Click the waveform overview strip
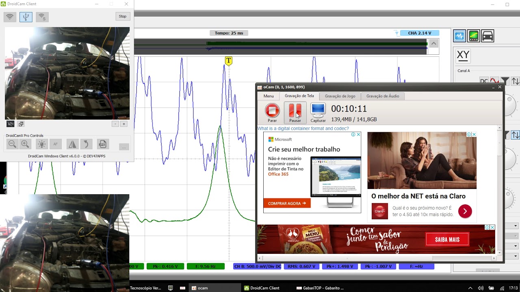Screen dimensions: 520x292 (x=280, y=47)
